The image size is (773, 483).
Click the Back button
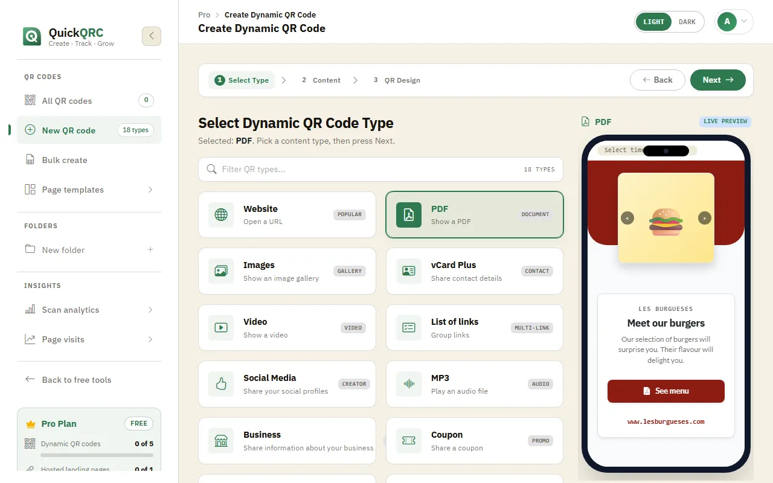(658, 80)
